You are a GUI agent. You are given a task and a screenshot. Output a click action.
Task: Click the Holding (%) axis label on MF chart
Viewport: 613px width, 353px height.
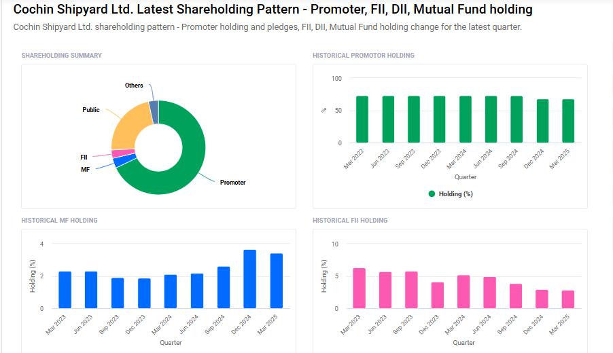tap(33, 276)
